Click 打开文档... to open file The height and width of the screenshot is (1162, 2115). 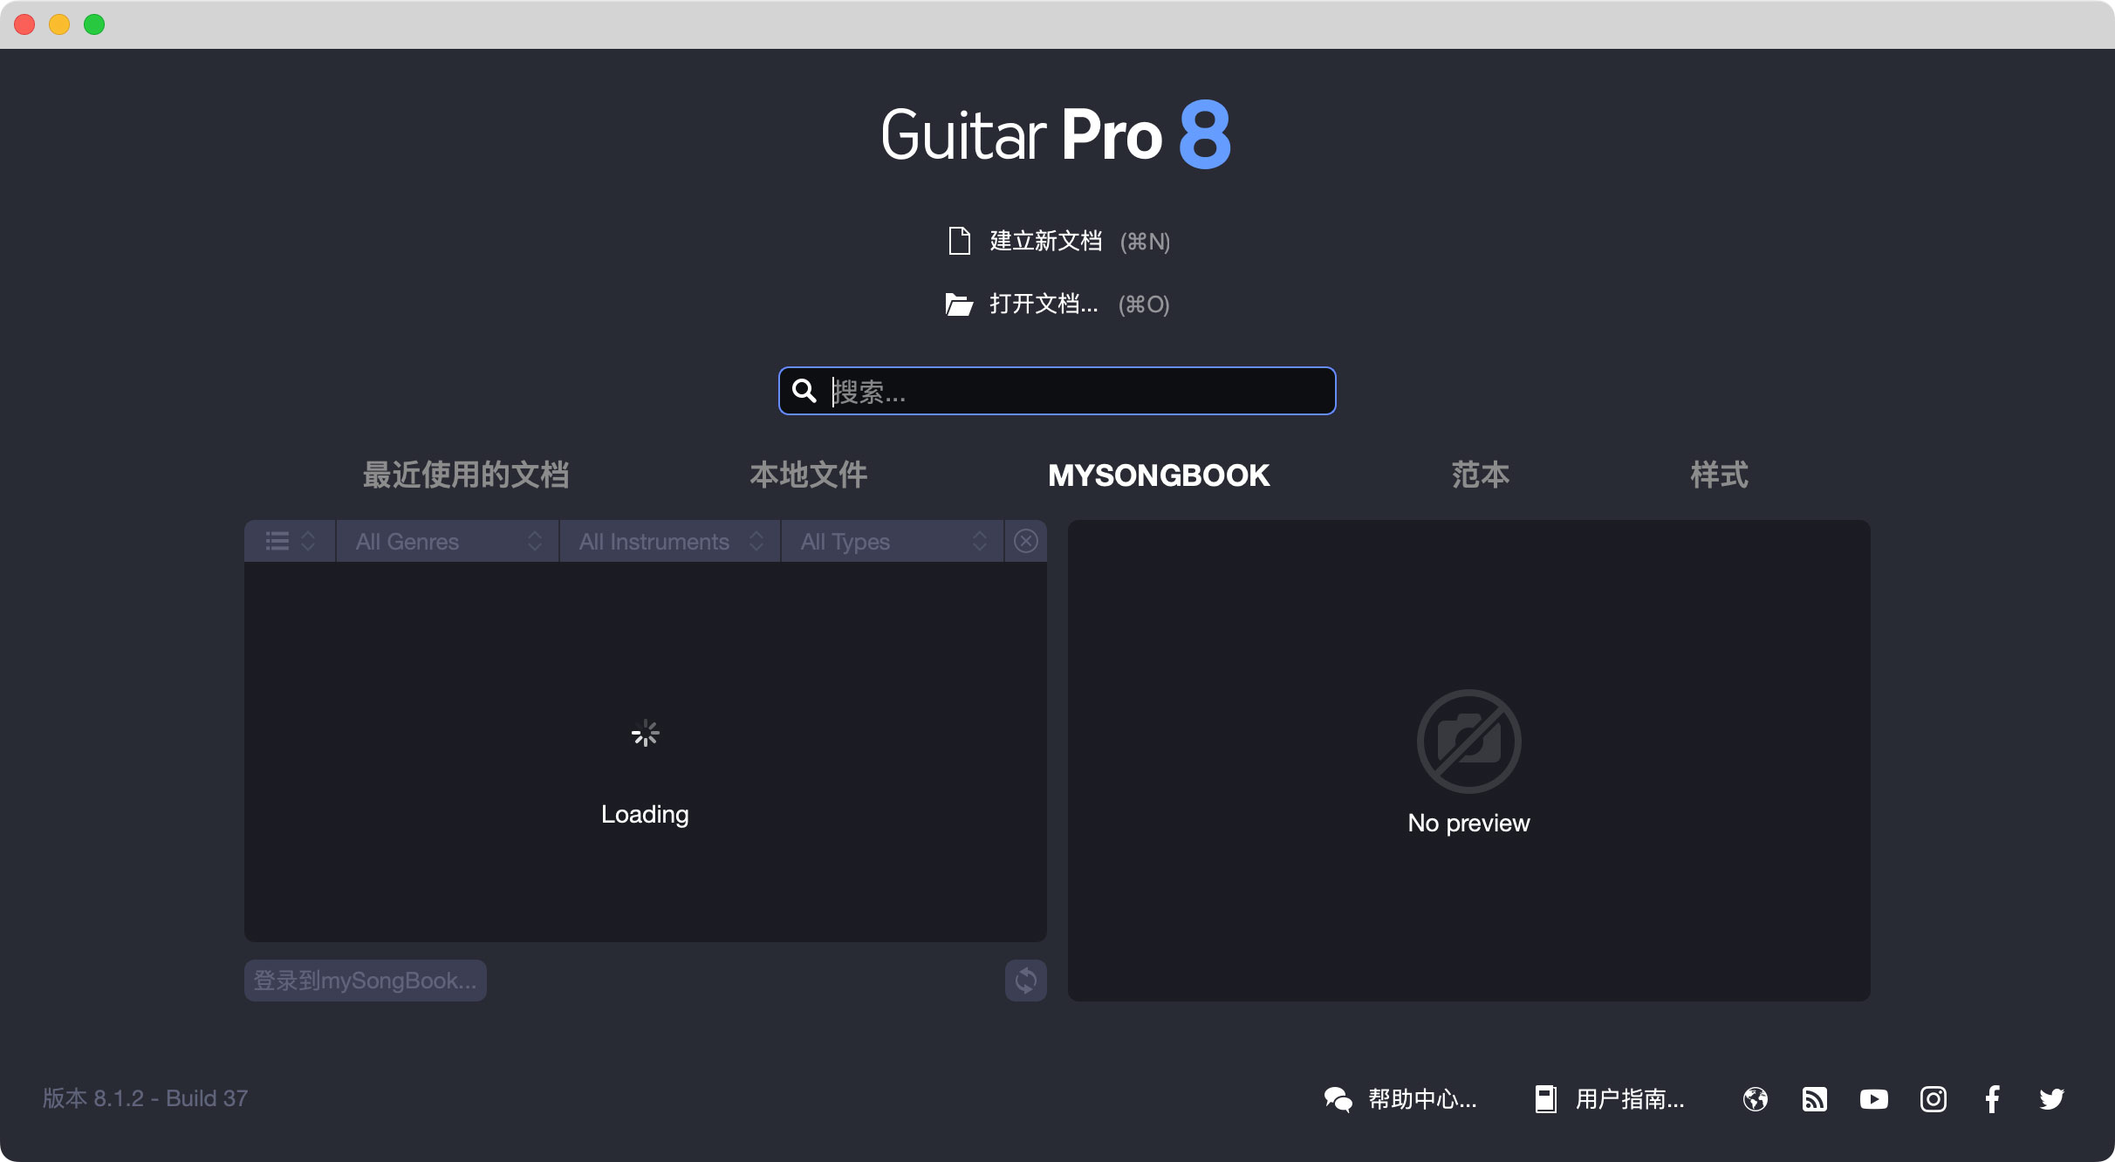point(1044,304)
